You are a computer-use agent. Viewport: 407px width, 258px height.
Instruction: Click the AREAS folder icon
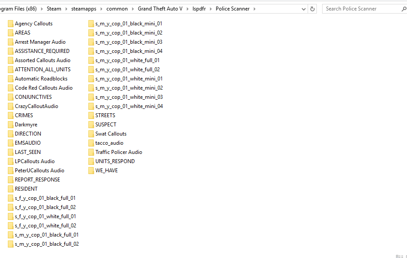[x=11, y=33]
